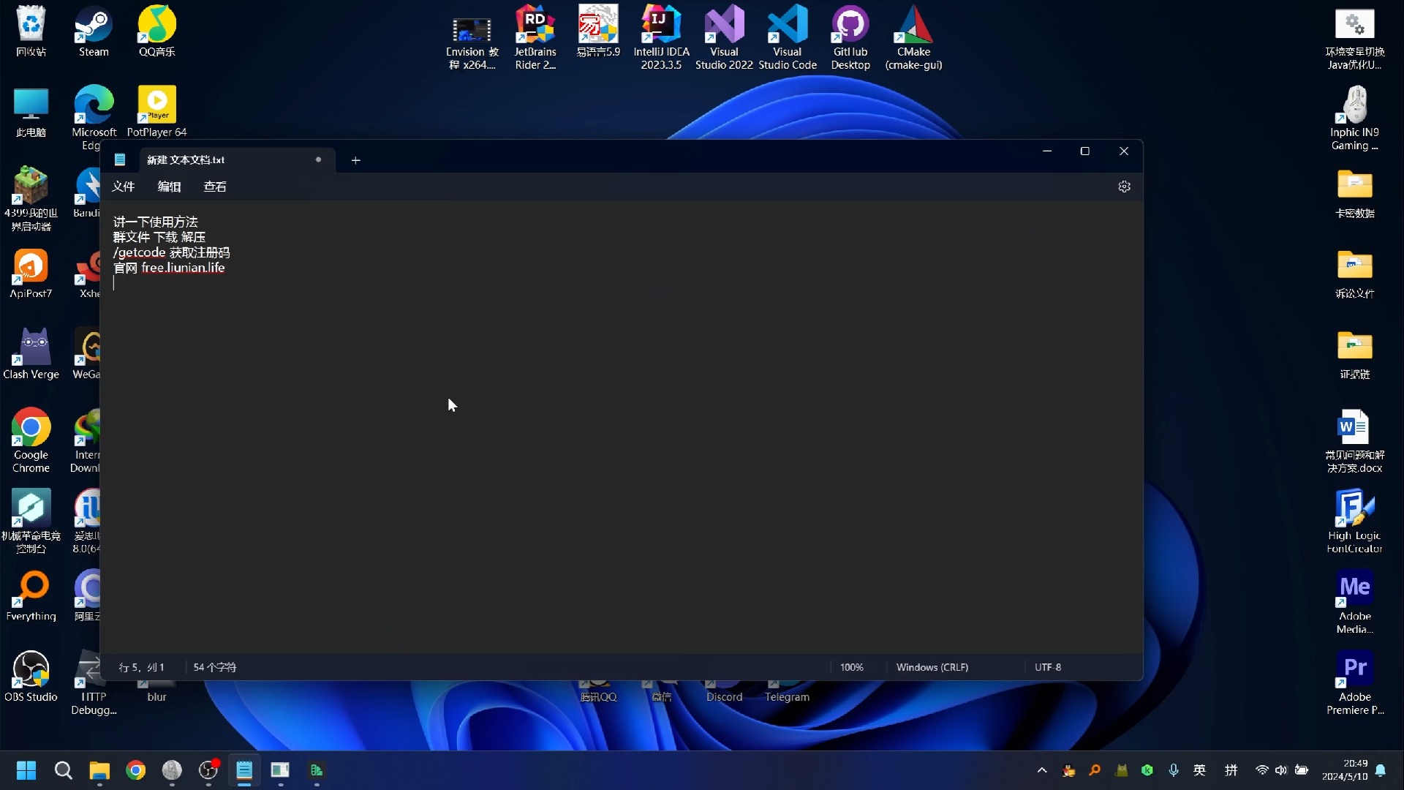Viewport: 1404px width, 790px height.
Task: Click the official website link free.liunian.life
Action: pos(182,268)
